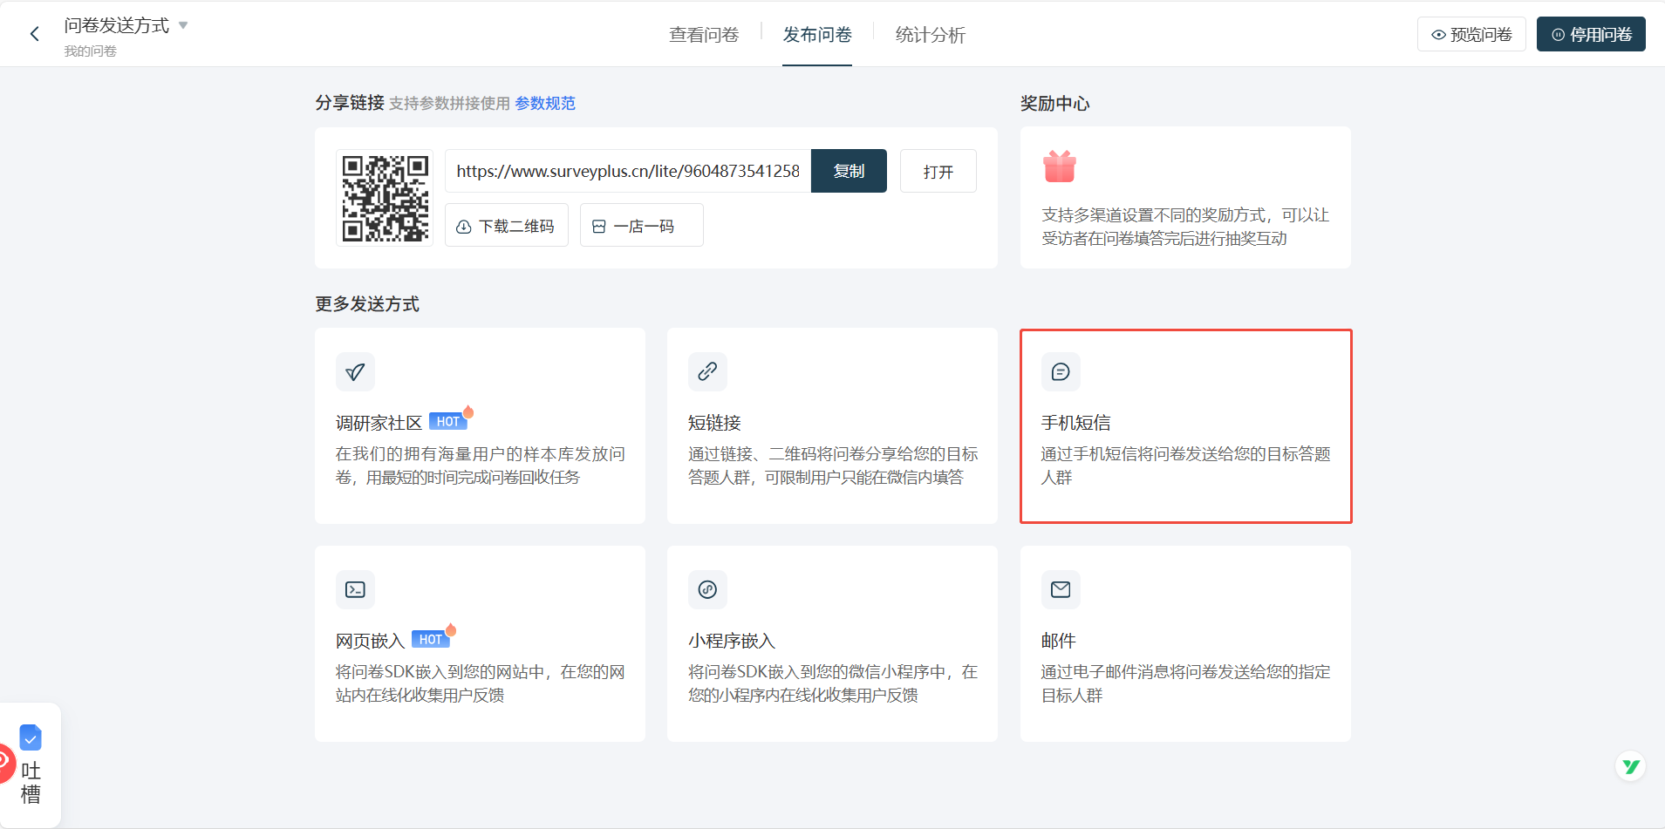Screen dimensions: 1665x829
Task: Select the message bubble icon on 手机短信 card
Action: coord(1061,371)
